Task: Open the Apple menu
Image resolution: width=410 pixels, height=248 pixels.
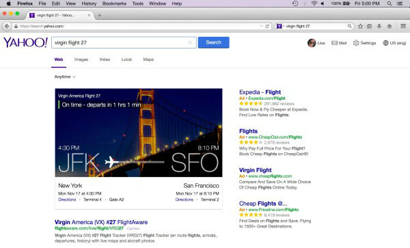Action: [9, 3]
